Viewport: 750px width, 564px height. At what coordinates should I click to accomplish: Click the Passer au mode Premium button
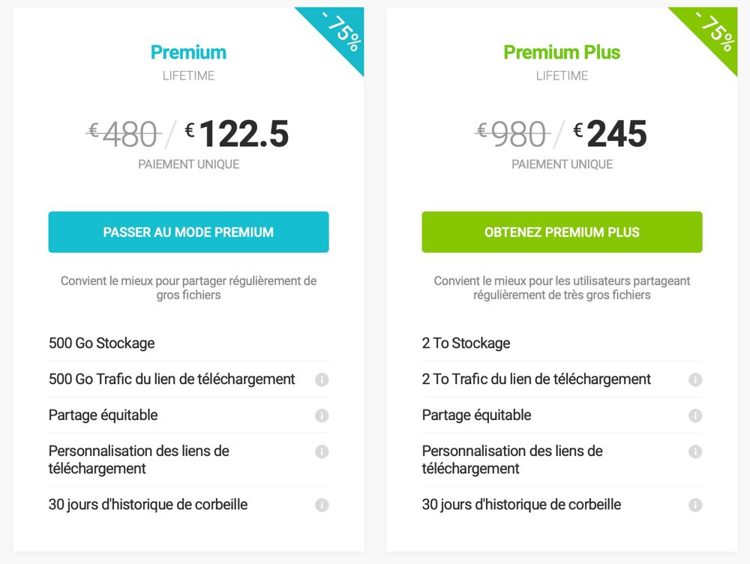pyautogui.click(x=188, y=232)
